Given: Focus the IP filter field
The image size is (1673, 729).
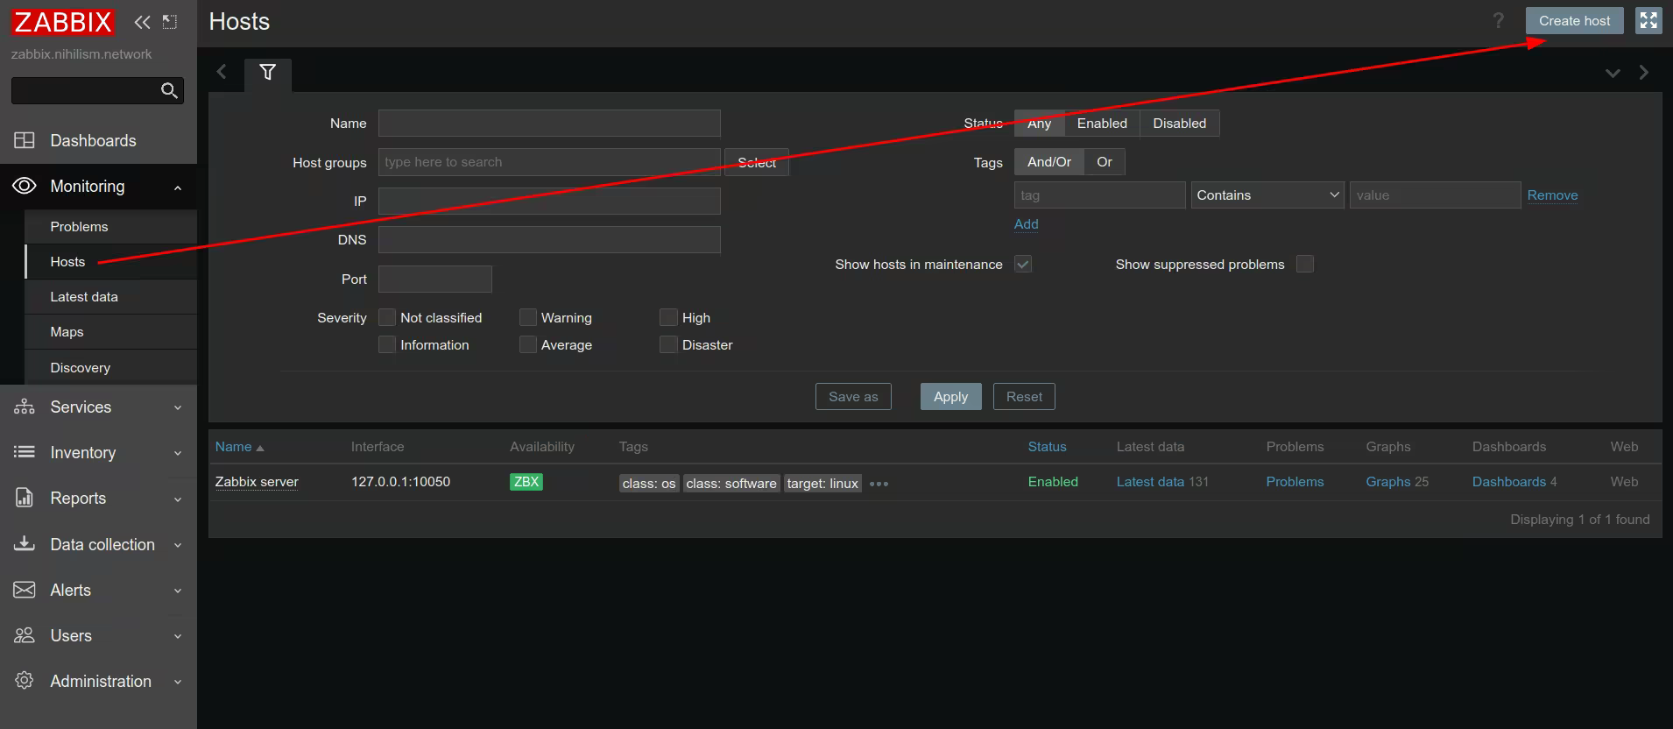Looking at the screenshot, I should pyautogui.click(x=549, y=202).
